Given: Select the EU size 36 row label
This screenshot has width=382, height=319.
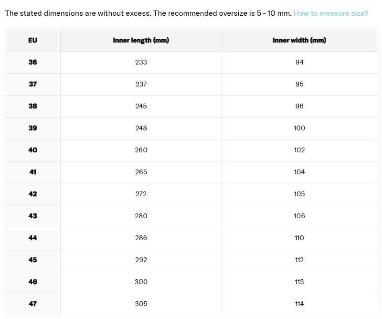Looking at the screenshot, I should click(33, 62).
